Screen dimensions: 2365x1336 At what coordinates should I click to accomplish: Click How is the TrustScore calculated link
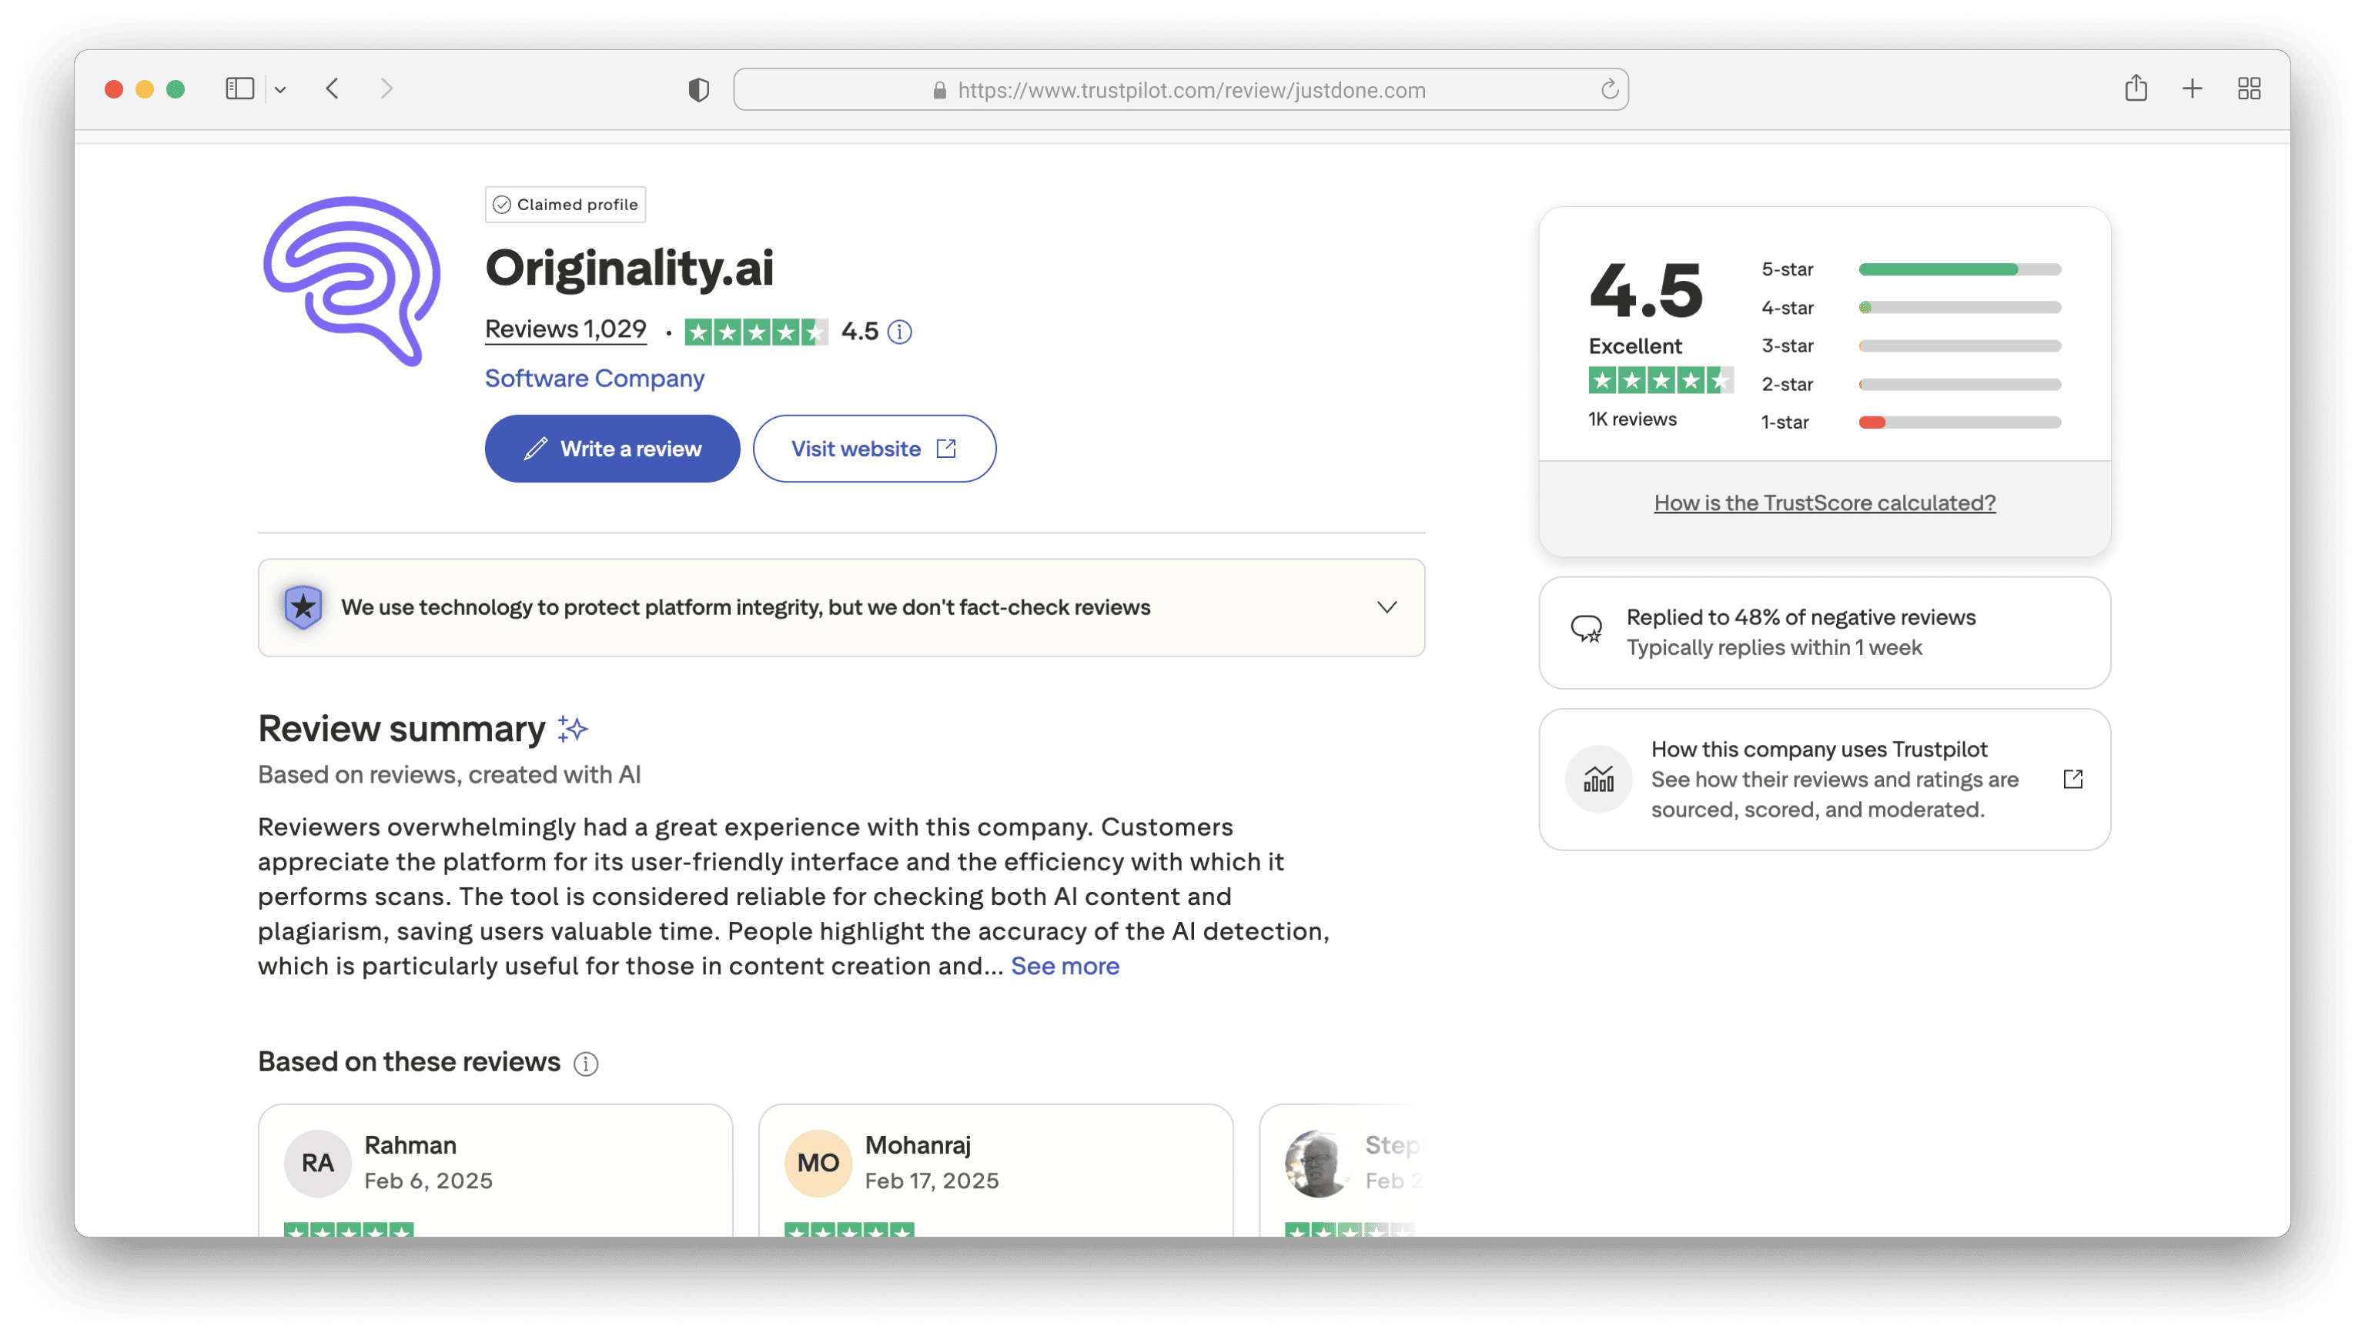click(x=1825, y=503)
